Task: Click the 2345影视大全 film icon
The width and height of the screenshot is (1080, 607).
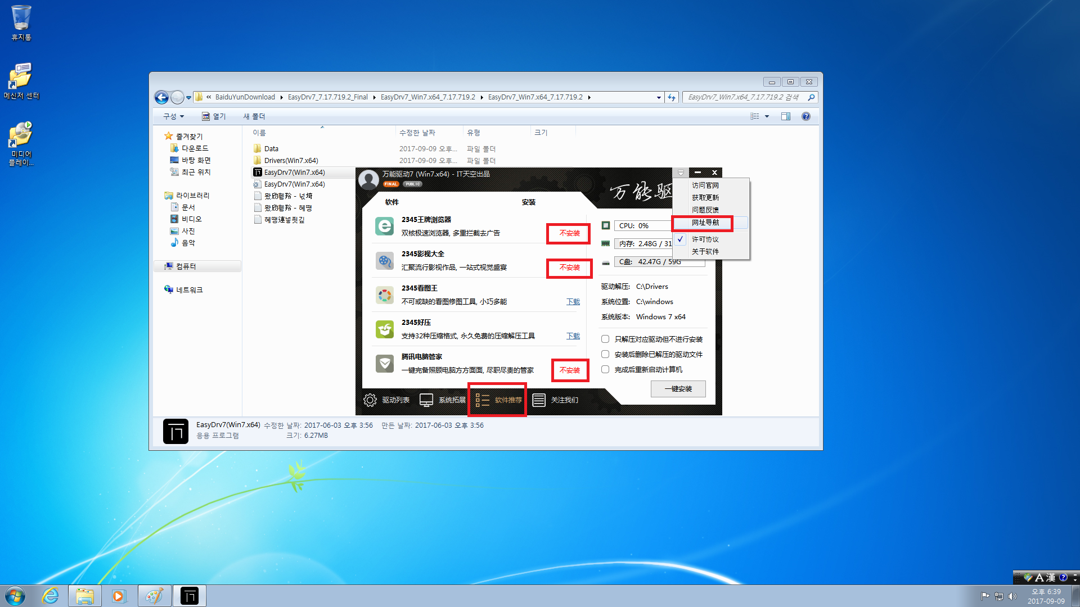Action: pos(385,261)
